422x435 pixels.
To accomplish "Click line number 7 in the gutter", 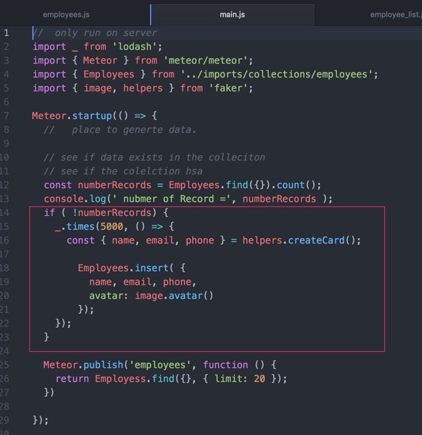I will tap(6, 116).
